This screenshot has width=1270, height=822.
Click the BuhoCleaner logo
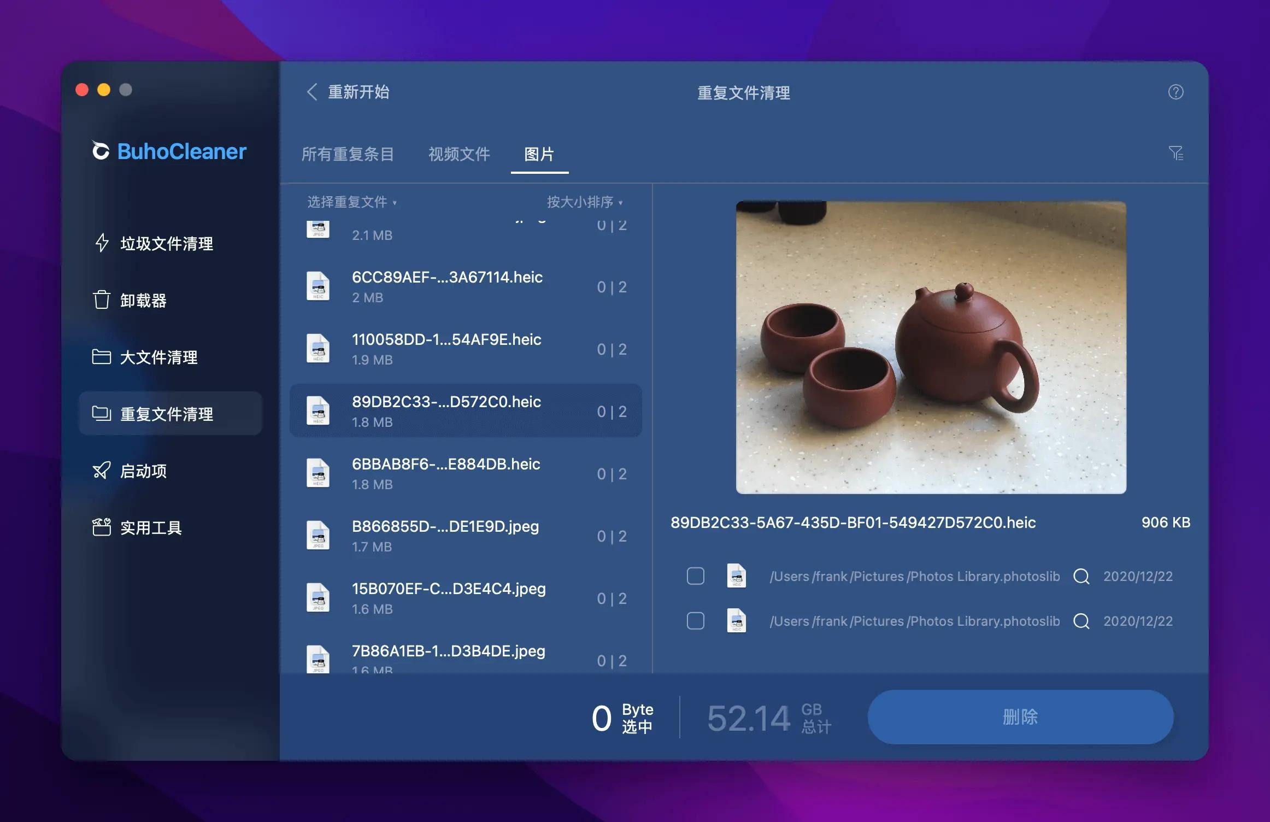[168, 152]
